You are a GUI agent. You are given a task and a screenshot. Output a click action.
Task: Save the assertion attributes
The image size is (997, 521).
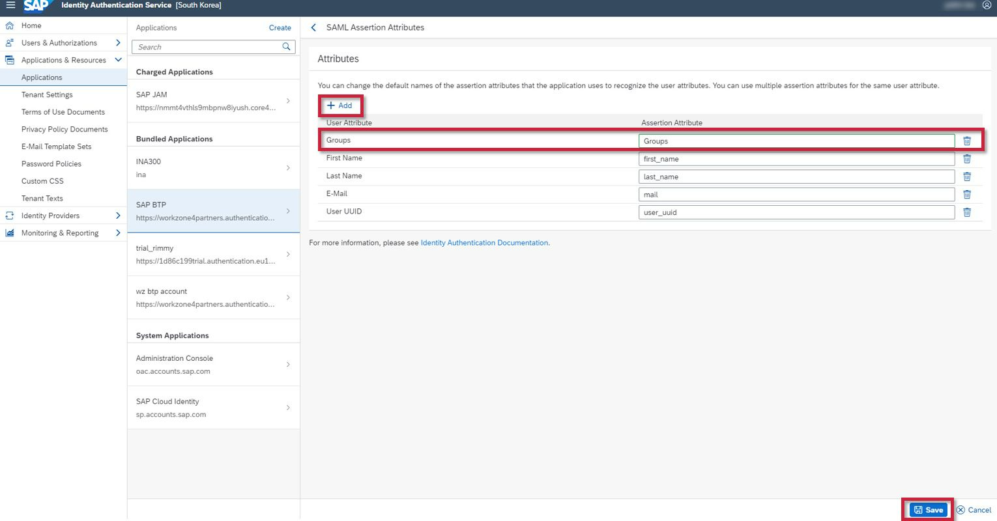pyautogui.click(x=928, y=510)
